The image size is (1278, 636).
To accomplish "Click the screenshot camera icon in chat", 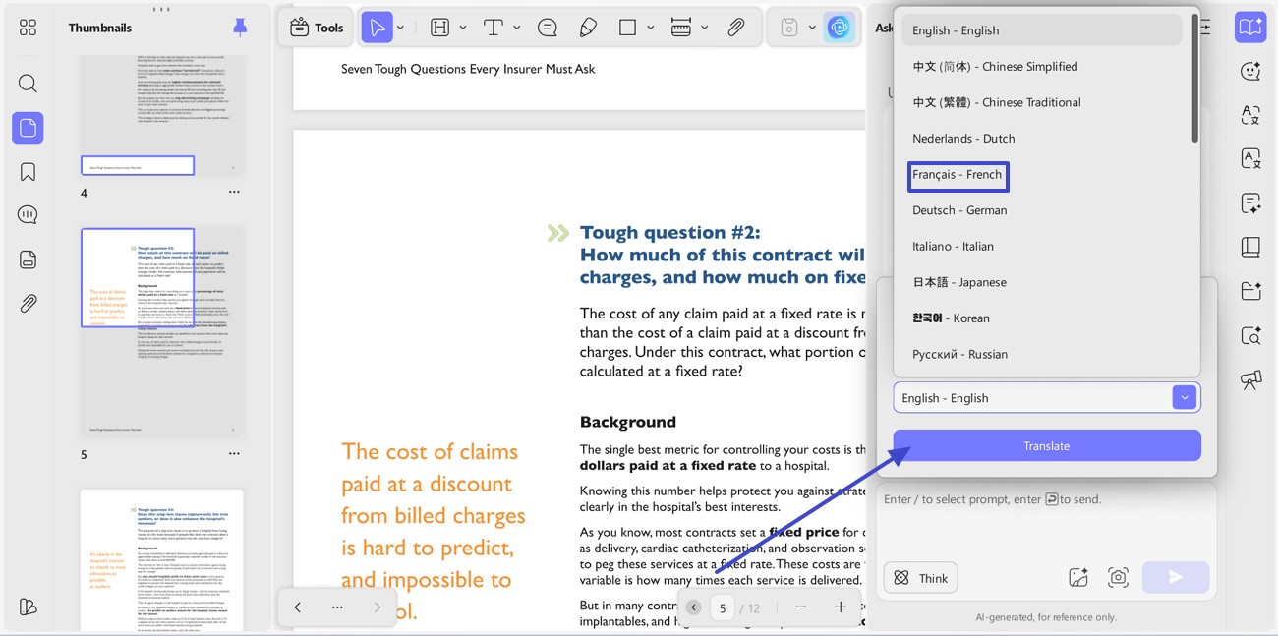I will (x=1118, y=578).
